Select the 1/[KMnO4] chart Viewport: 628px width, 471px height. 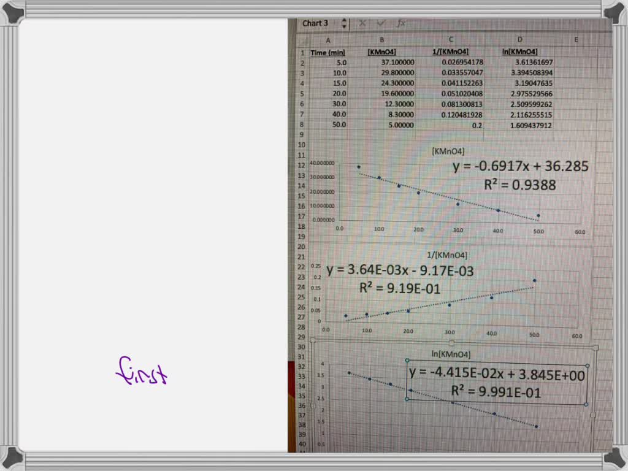pos(451,288)
